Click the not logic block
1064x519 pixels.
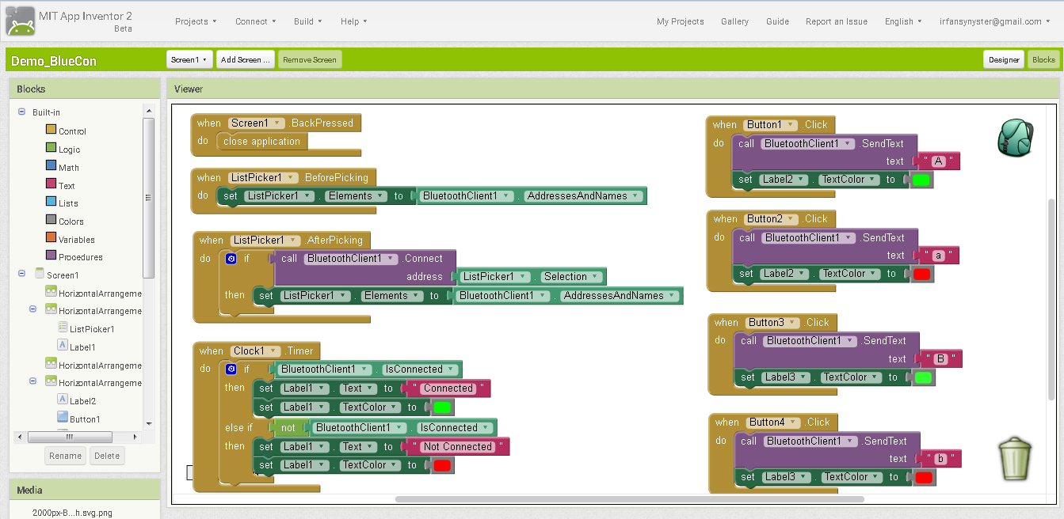coord(288,428)
